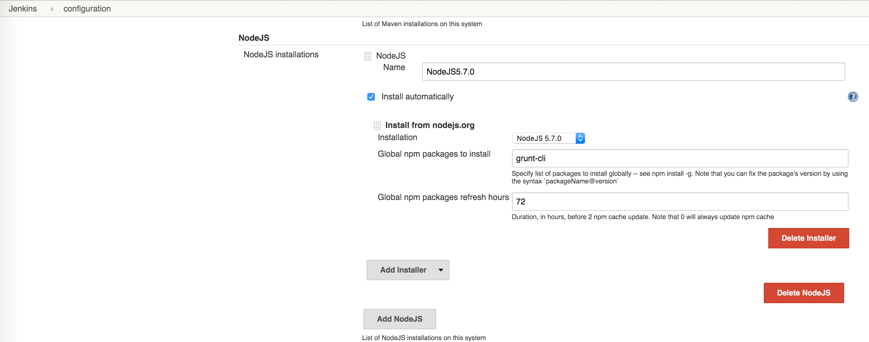Focus the Name field containing NodeJS5.7.0

(633, 71)
